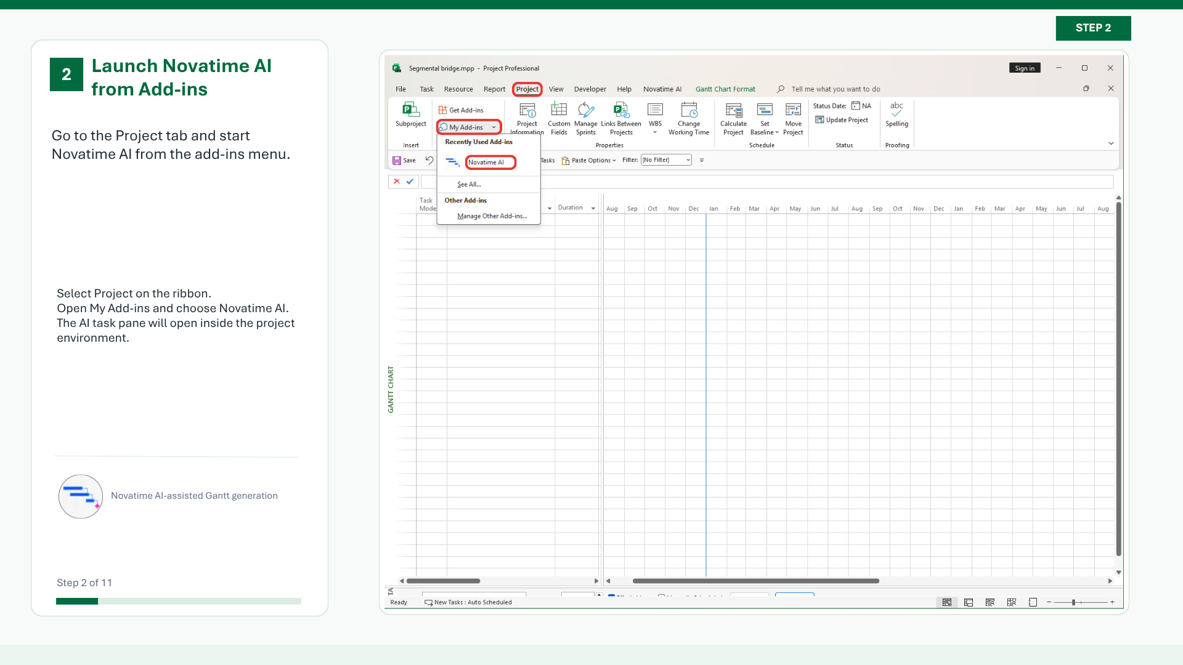Confirm the entry bar with blue check
This screenshot has height=665, width=1183.
410,182
